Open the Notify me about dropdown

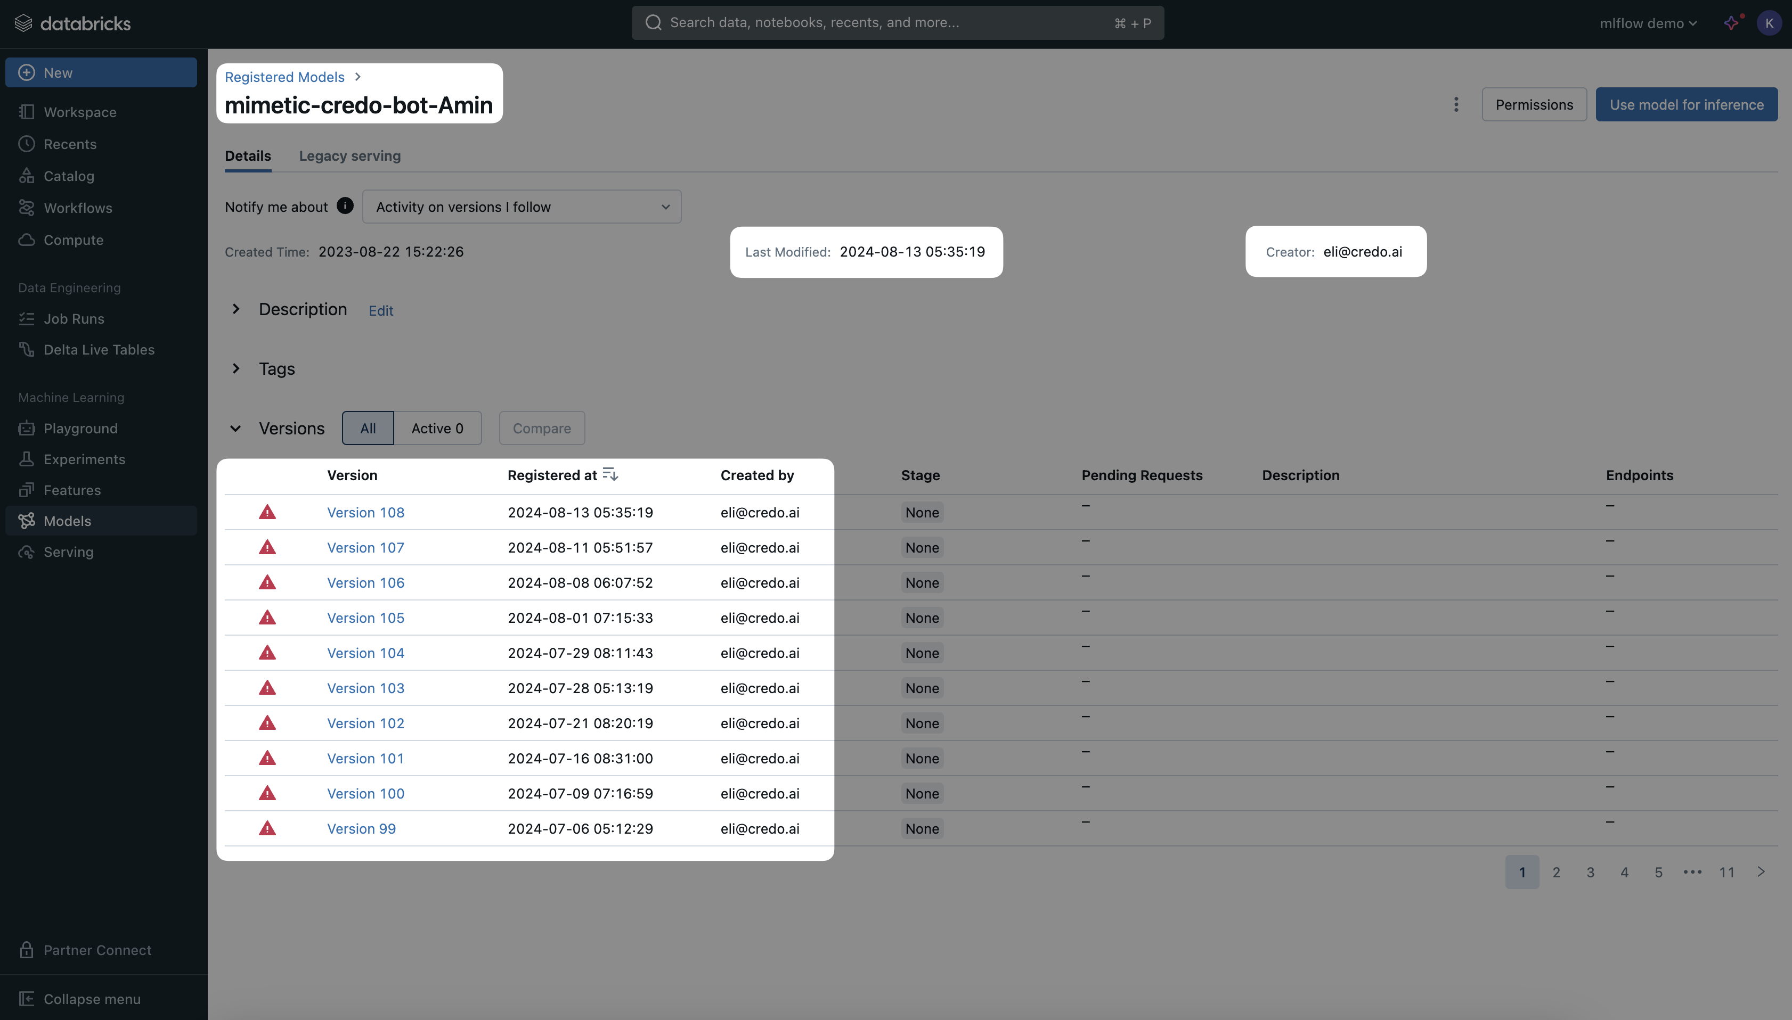[x=522, y=207]
